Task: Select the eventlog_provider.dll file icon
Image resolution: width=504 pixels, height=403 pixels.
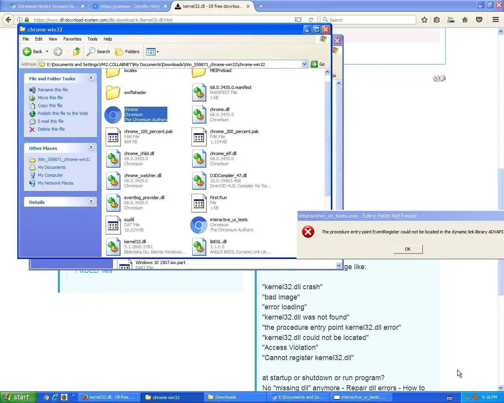Action: pyautogui.click(x=113, y=203)
